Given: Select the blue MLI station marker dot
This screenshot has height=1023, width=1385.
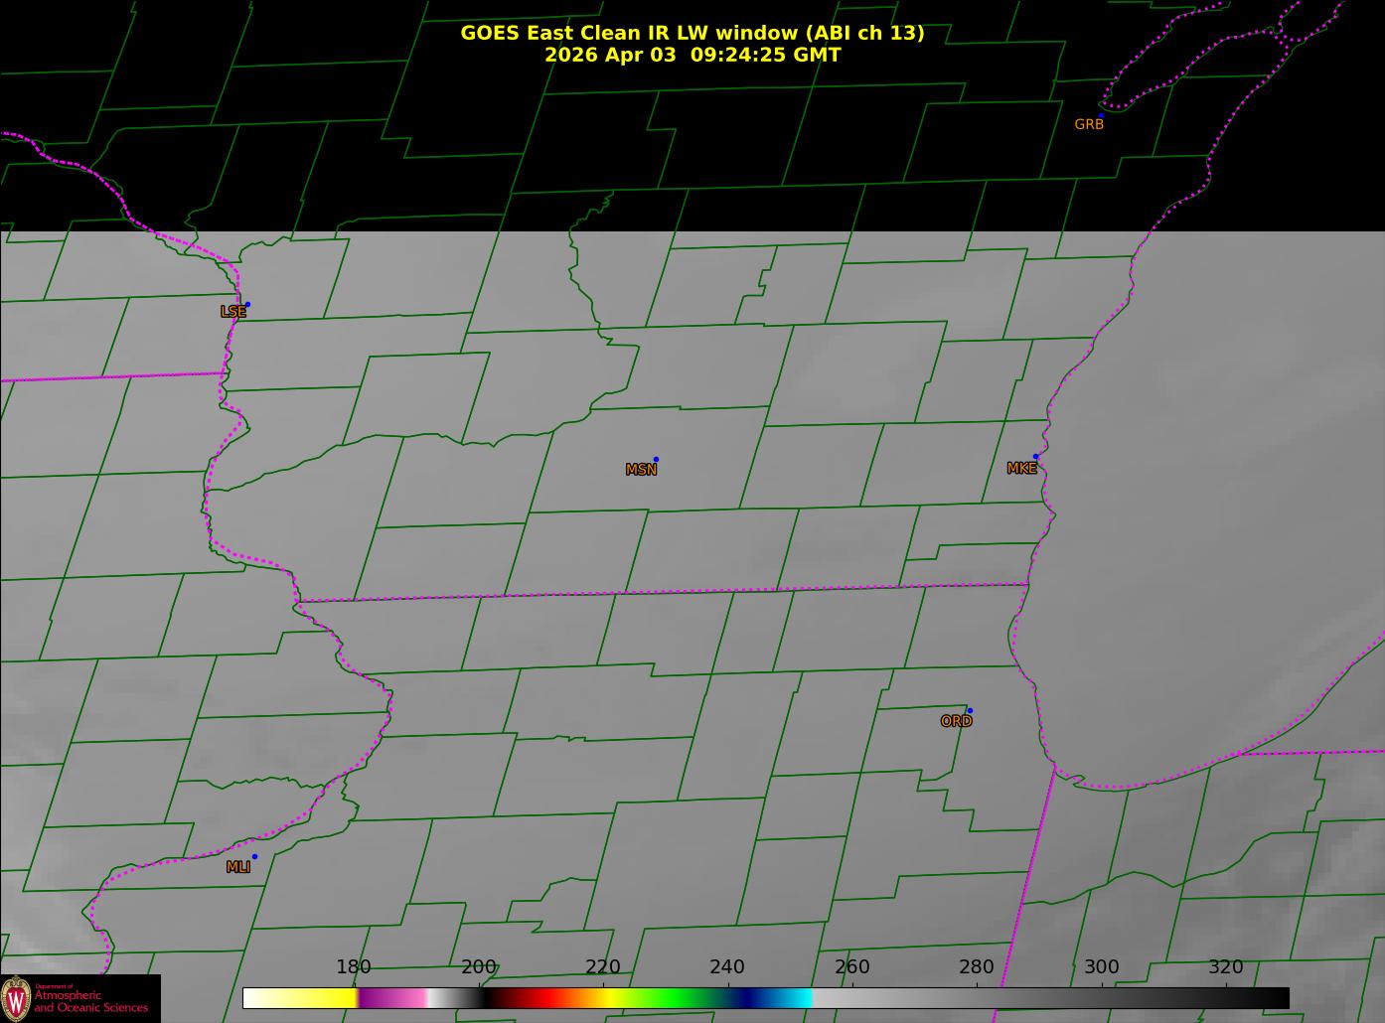Looking at the screenshot, I should [254, 857].
